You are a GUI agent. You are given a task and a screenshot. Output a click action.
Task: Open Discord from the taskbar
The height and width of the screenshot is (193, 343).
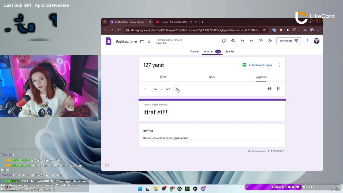point(203,189)
